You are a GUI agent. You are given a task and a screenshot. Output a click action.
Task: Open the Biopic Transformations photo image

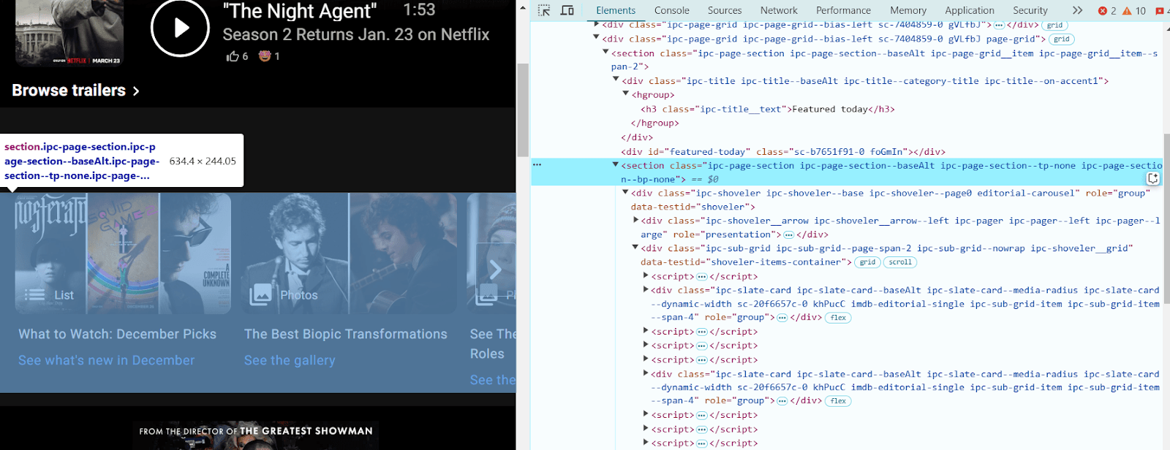tap(350, 253)
